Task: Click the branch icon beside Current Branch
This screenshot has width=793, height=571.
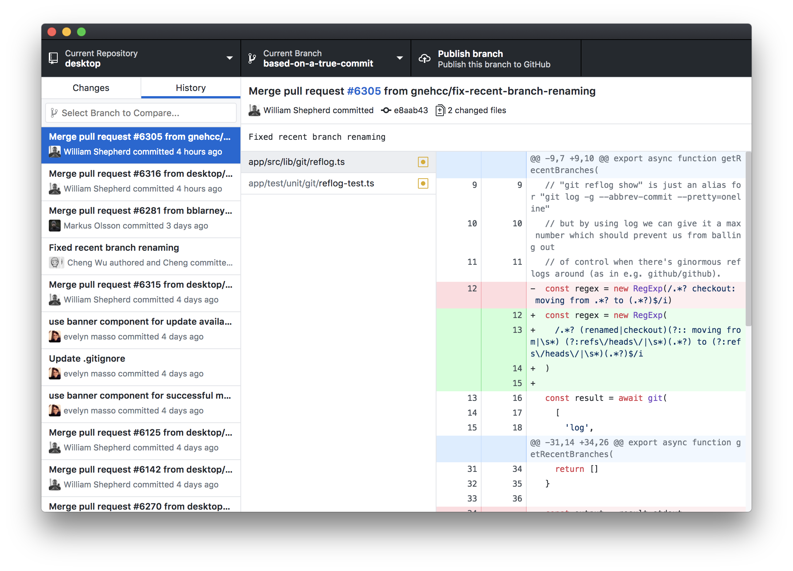Action: [253, 58]
